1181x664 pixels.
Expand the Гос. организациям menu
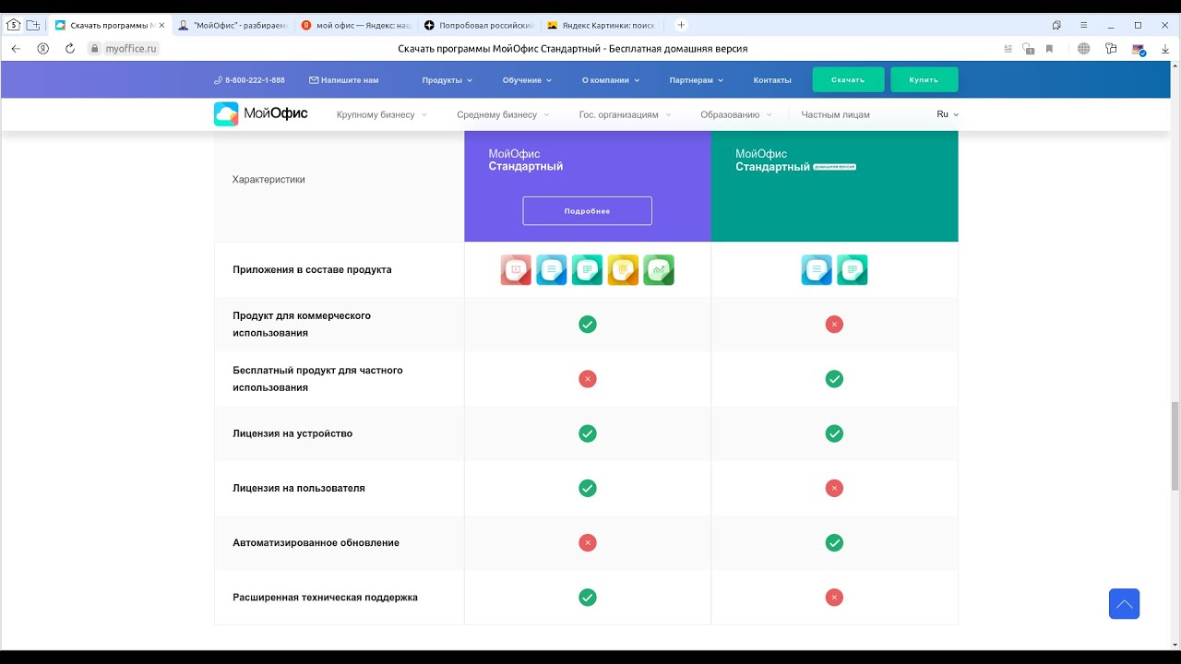(625, 114)
